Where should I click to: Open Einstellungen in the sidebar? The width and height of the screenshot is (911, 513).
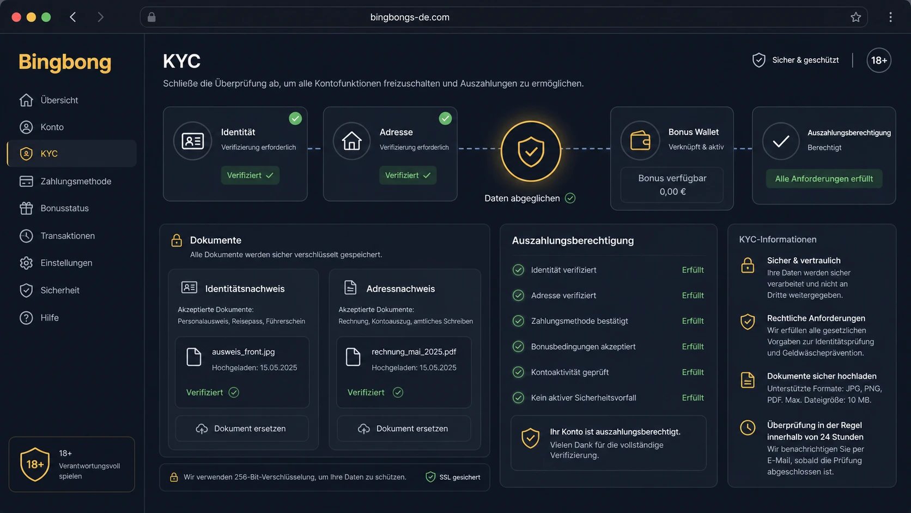point(72,263)
